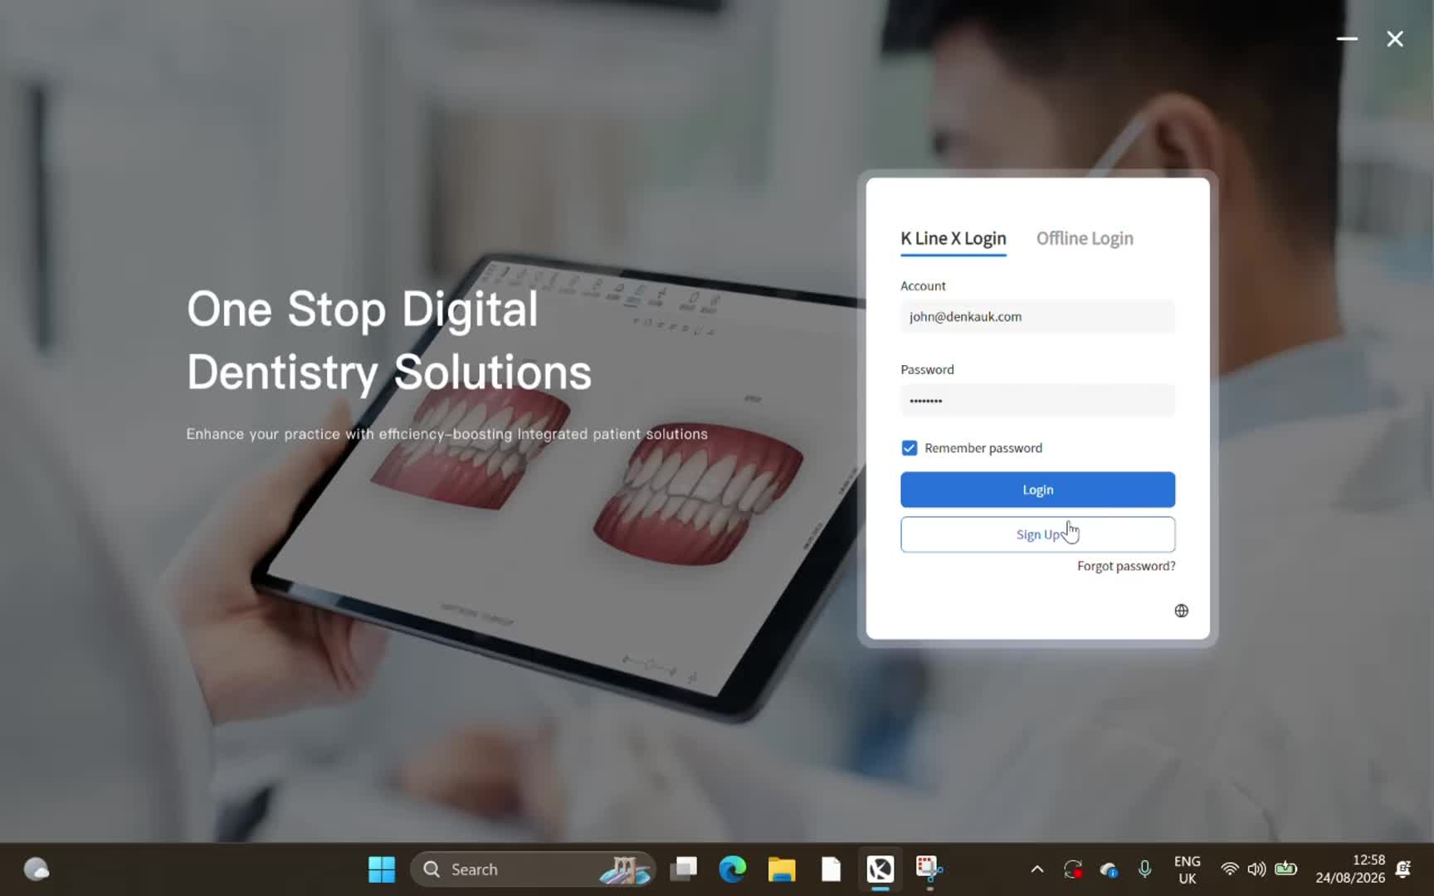Viewport: 1434px width, 896px height.
Task: Open the red screen-capture taskbar icon
Action: 929,869
